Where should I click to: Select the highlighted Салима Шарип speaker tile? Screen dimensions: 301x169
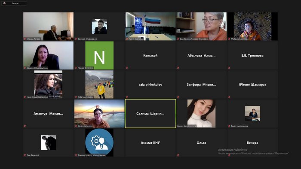[150, 114]
